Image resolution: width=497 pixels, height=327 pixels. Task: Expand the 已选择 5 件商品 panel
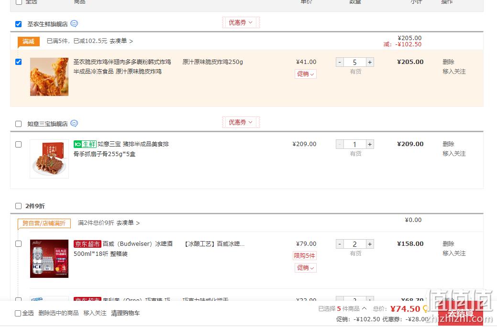pos(364,308)
